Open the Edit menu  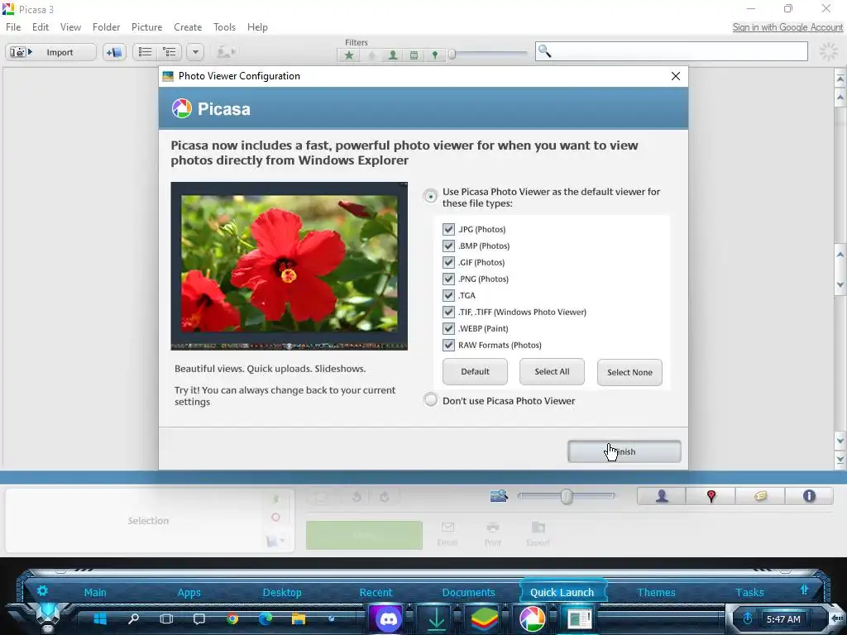pos(41,27)
